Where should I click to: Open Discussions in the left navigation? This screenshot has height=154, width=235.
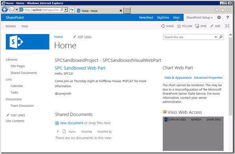pyautogui.click(x=14, y=99)
